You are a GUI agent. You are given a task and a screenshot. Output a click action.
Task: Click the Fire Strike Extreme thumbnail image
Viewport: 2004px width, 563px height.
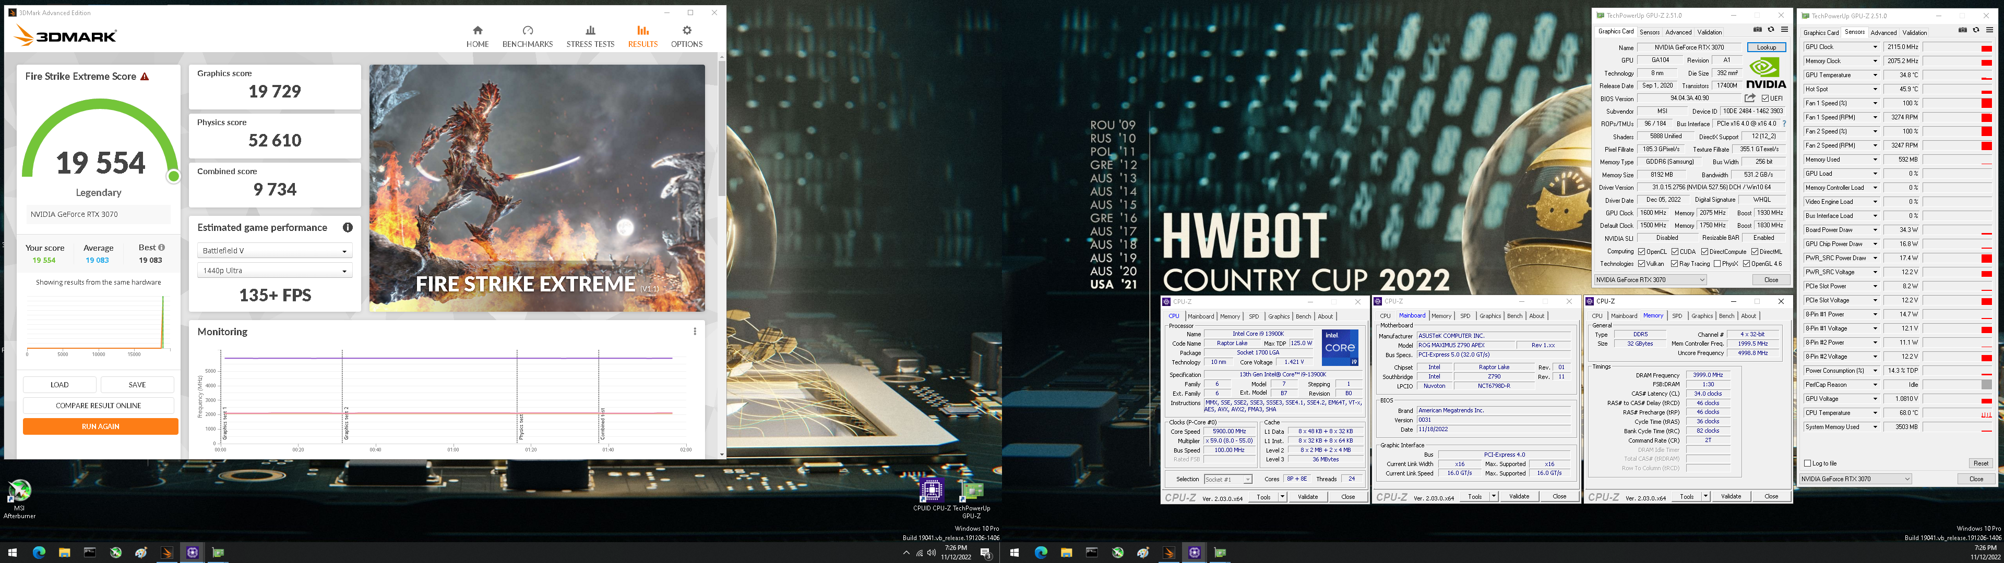(x=537, y=188)
